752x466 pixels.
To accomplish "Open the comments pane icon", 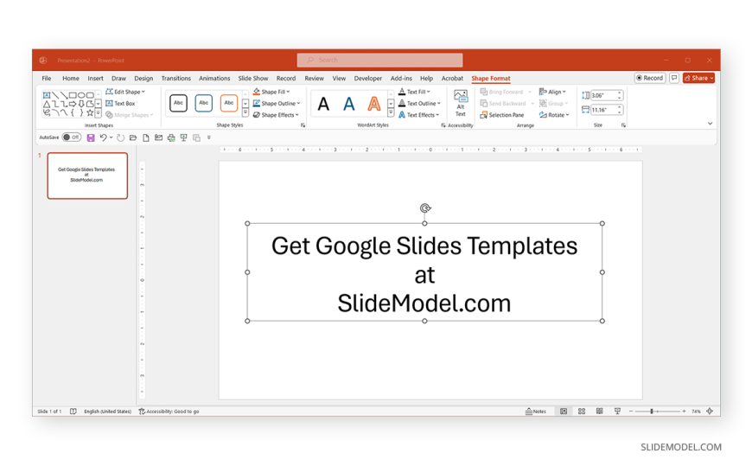I will click(x=674, y=78).
